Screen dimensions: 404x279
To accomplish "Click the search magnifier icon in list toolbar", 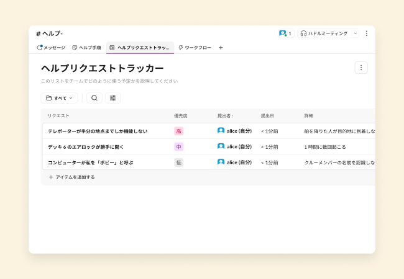I will 94,98.
